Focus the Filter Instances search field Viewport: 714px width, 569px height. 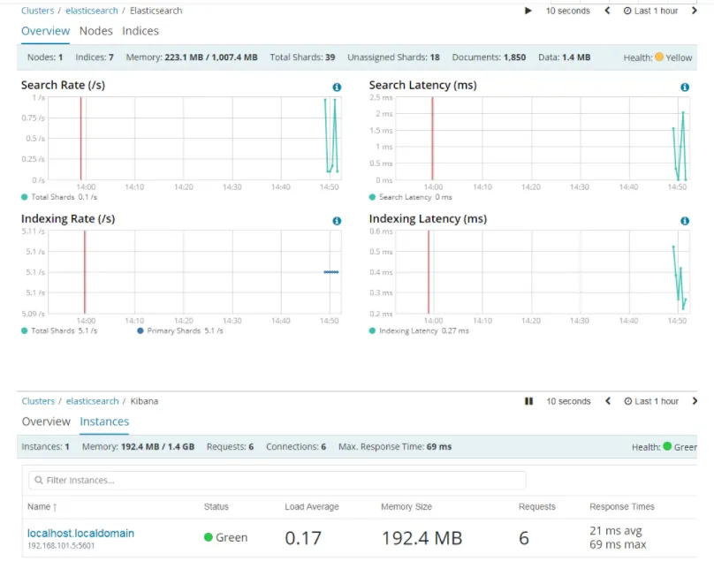point(277,481)
